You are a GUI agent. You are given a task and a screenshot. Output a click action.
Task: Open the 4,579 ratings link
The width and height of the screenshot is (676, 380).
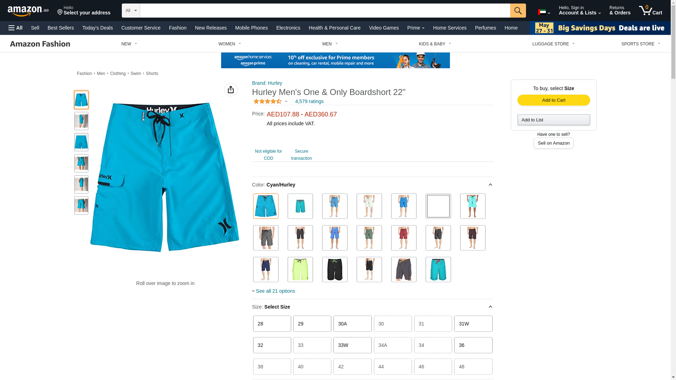(309, 101)
